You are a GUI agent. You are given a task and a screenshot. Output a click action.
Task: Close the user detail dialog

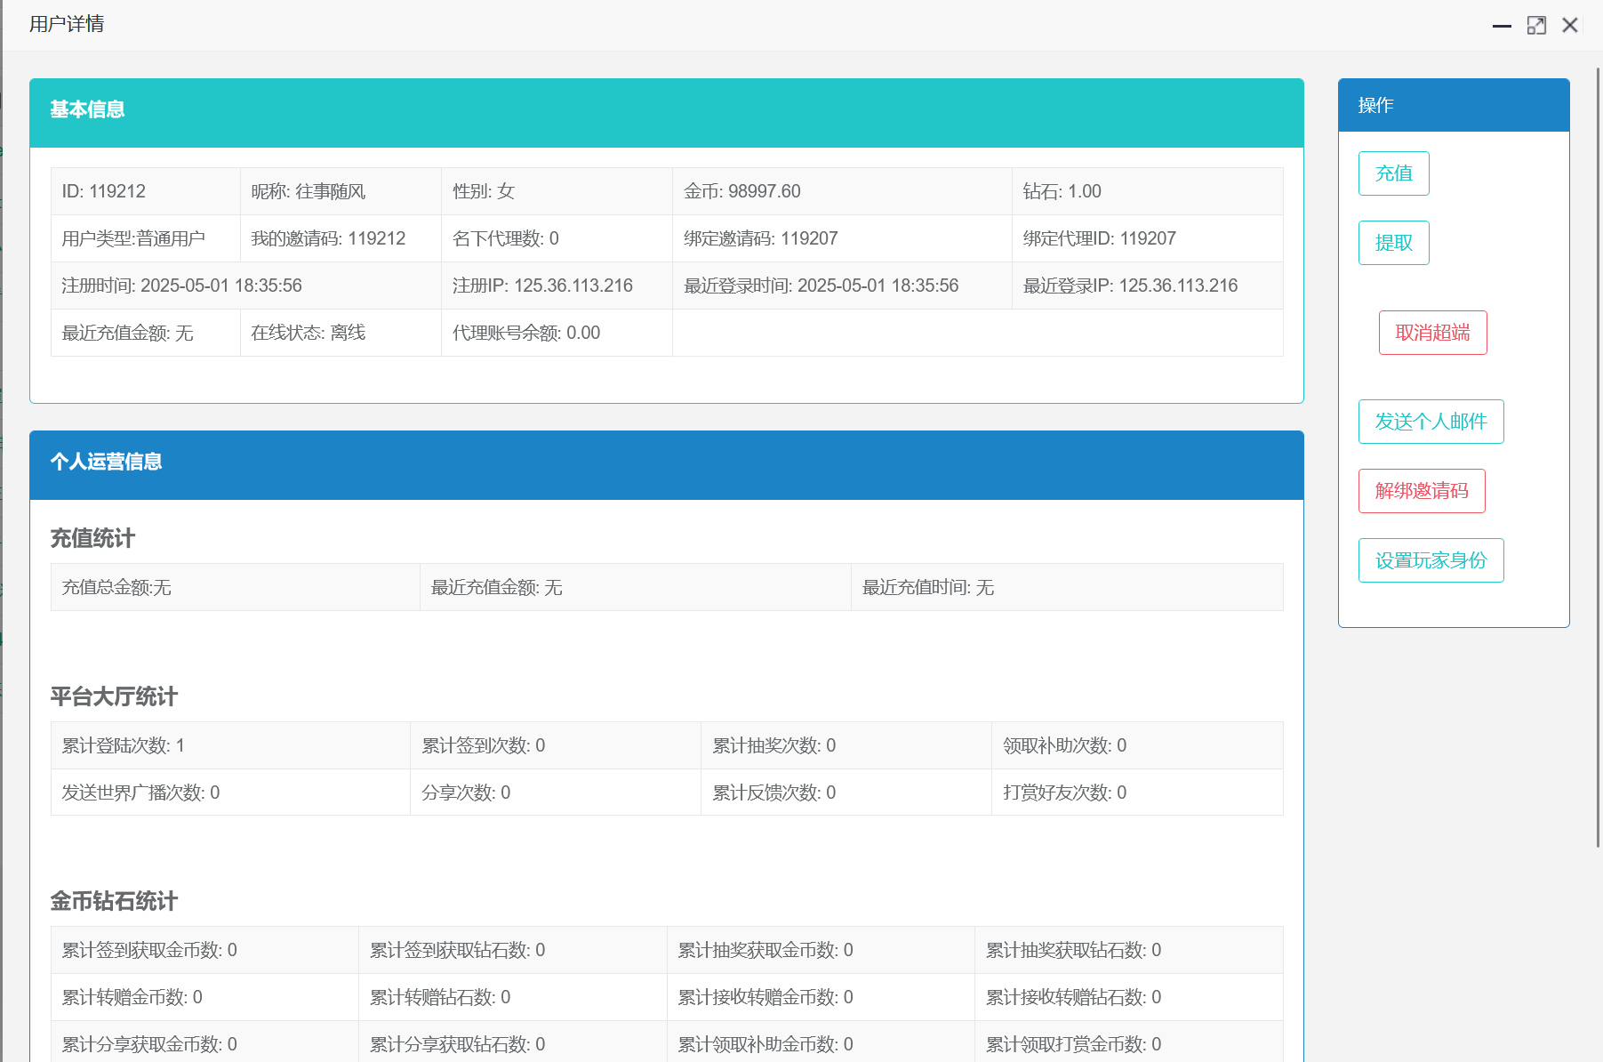click(1570, 25)
